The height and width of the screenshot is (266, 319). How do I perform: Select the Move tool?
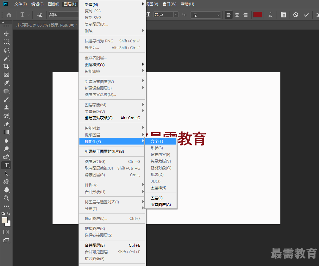click(x=6, y=34)
